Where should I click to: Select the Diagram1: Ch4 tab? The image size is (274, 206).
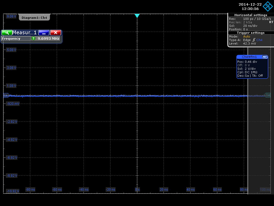tap(34, 18)
